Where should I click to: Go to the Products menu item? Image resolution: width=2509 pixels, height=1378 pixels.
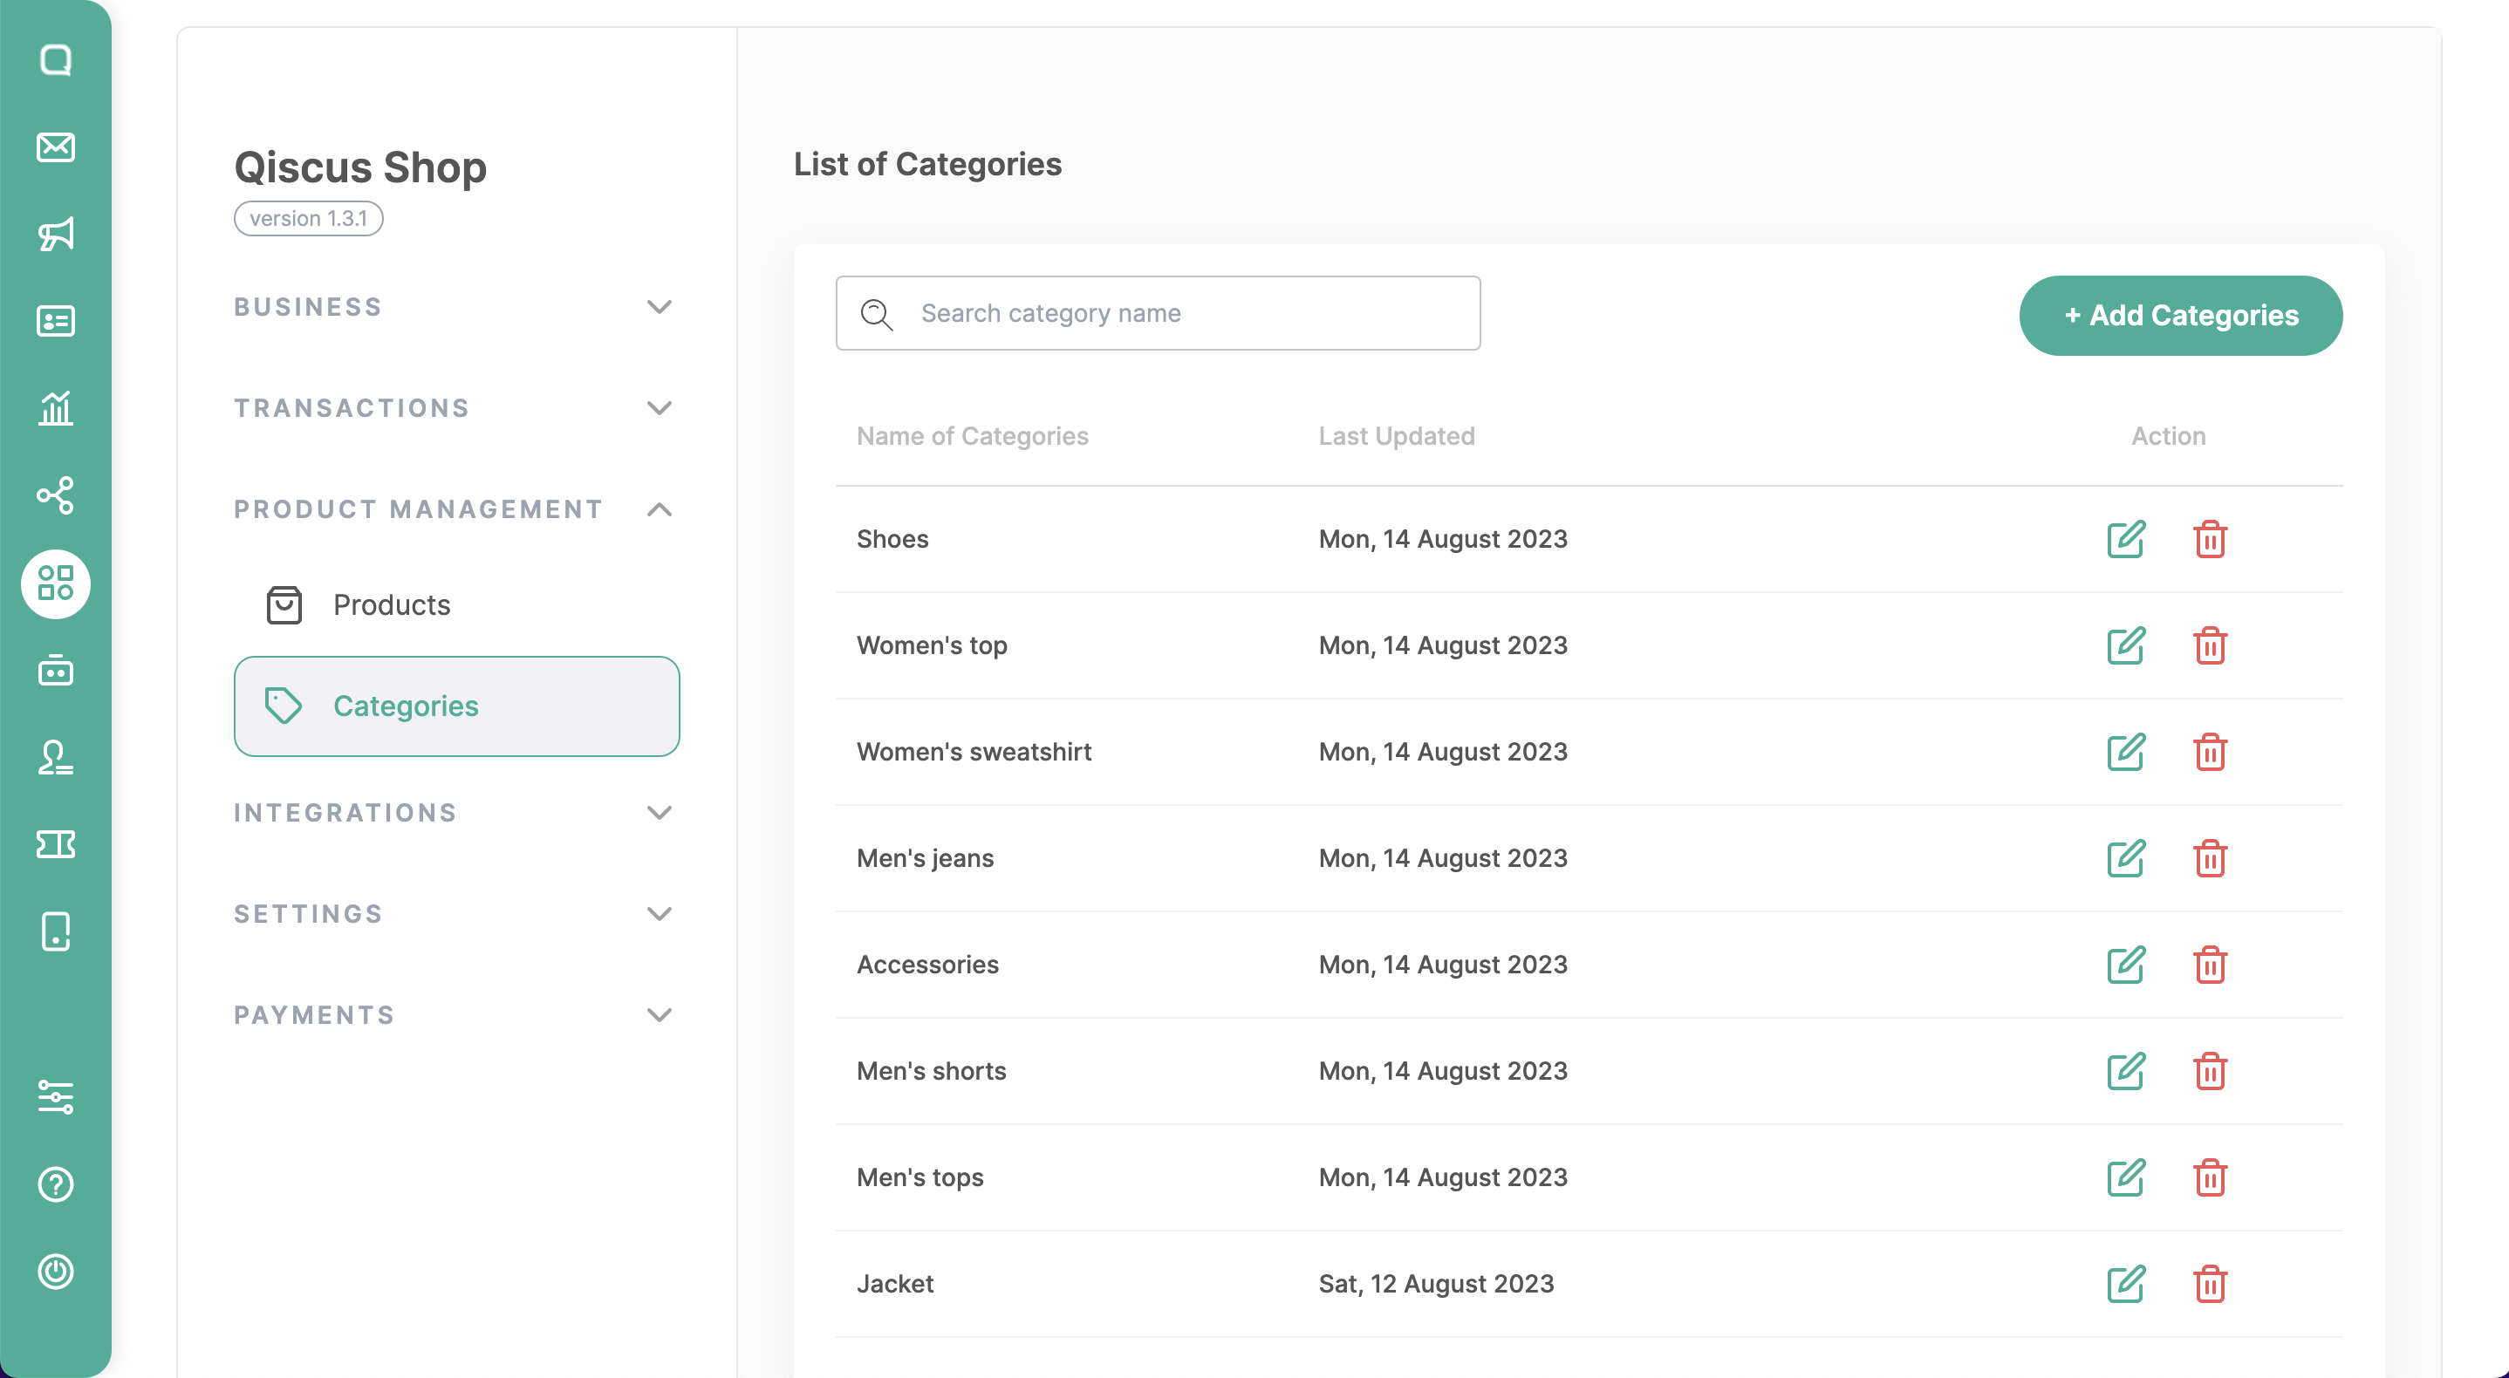pyautogui.click(x=392, y=604)
